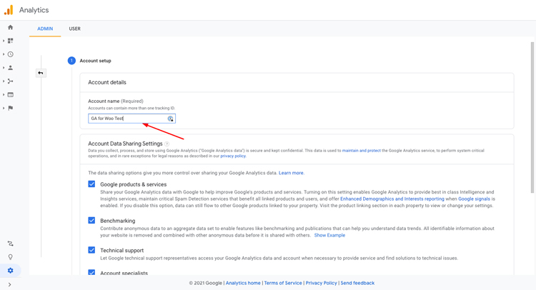Image resolution: width=536 pixels, height=290 pixels.
Task: Expand the Conversions section arrow
Action: [x=4, y=108]
